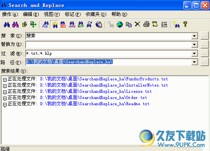The image size is (210, 151).
Task: Click the 搜索结果(U) label
Action: click(15, 71)
